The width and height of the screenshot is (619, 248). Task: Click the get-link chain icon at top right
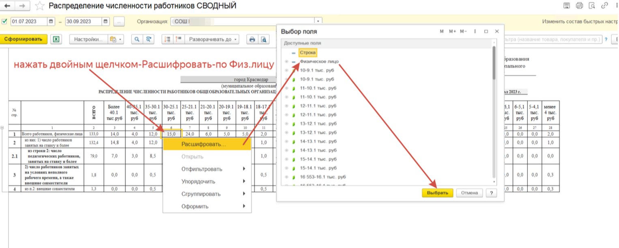(x=604, y=6)
